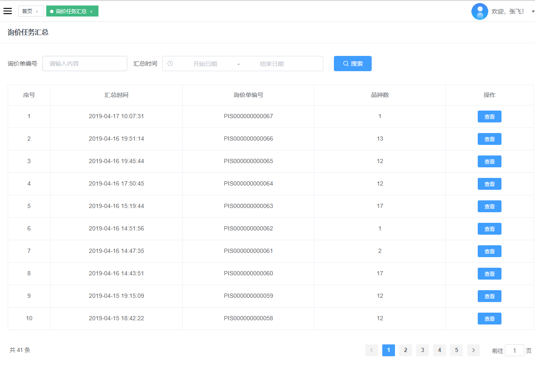Click the clock icon in the date picker
This screenshot has width=535, height=366.
click(x=170, y=63)
